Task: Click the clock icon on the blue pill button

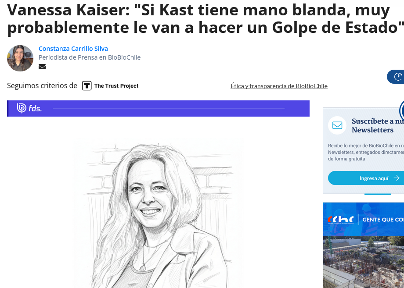Action: click(398, 77)
